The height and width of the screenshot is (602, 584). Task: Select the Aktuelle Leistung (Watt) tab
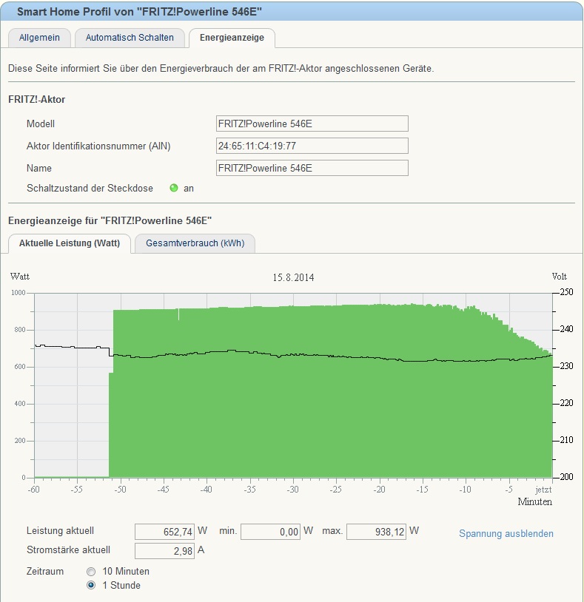[x=69, y=243]
